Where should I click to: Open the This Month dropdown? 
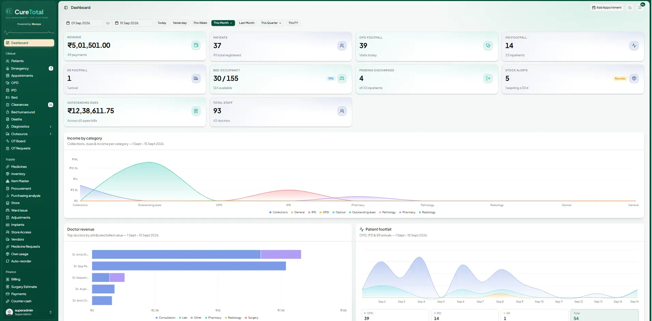[223, 23]
